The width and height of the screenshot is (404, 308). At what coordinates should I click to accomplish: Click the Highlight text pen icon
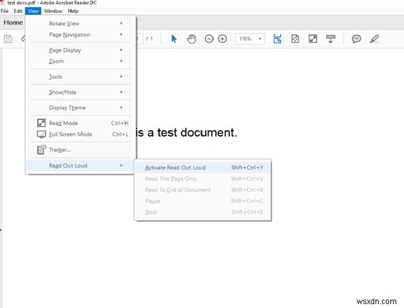point(374,39)
